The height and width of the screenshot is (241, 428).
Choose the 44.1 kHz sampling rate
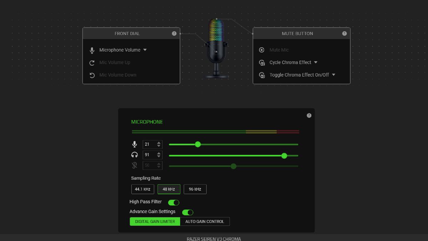point(143,189)
